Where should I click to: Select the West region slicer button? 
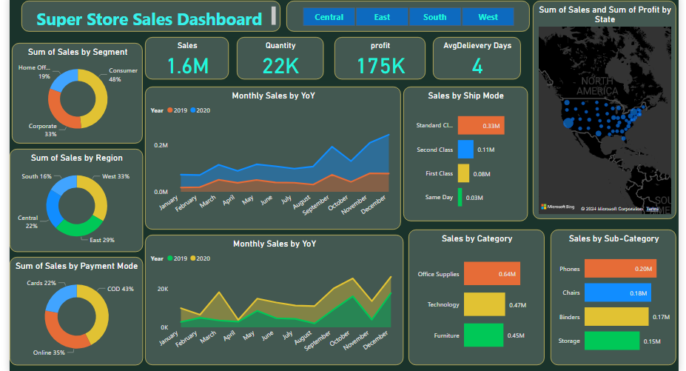pos(488,17)
